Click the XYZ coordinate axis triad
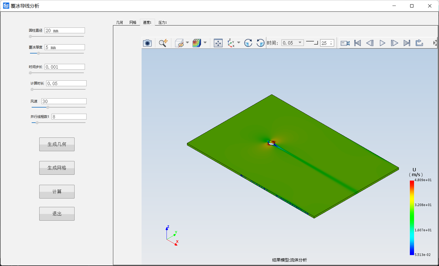Viewport: 439px width, 266px height. (x=171, y=236)
